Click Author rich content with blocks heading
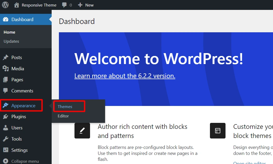The image size is (273, 164). coord(142,131)
